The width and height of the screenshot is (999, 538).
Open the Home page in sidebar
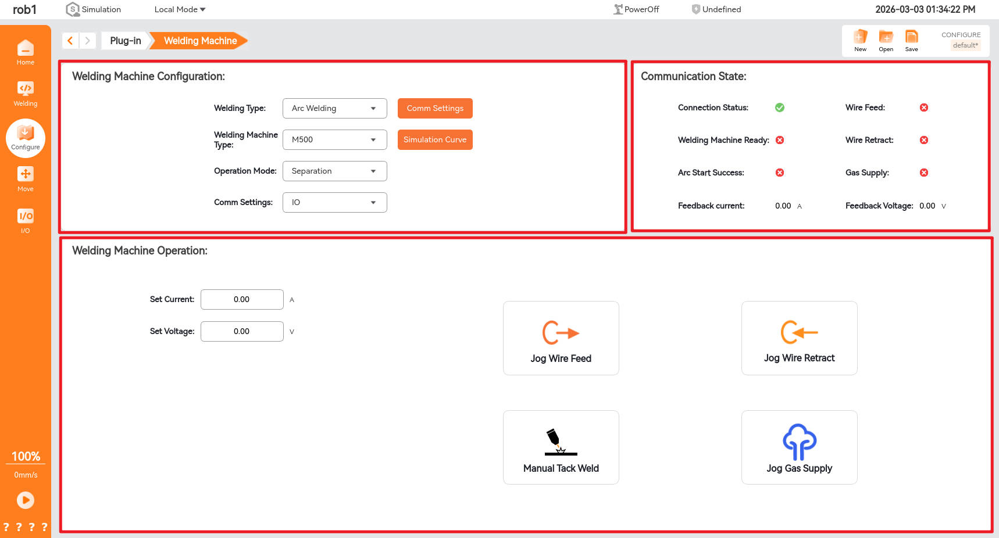(25, 52)
